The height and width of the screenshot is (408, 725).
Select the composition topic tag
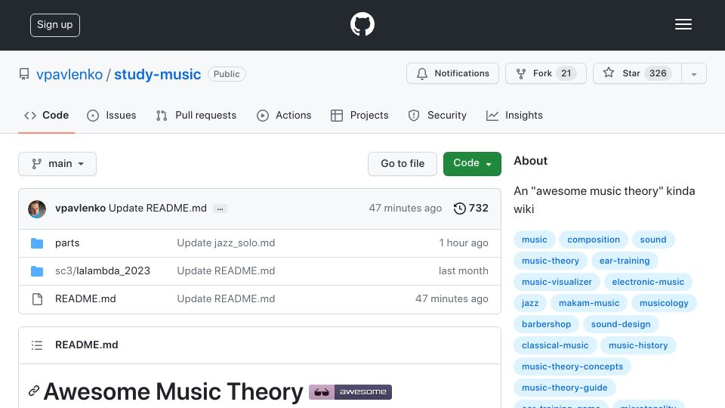(x=594, y=240)
